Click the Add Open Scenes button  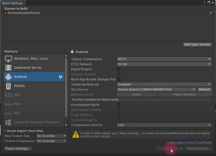tap(197, 44)
